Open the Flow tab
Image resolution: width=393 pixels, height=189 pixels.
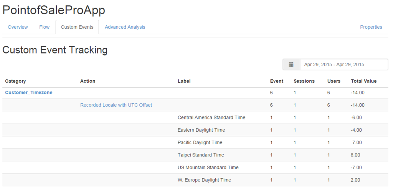[45, 27]
